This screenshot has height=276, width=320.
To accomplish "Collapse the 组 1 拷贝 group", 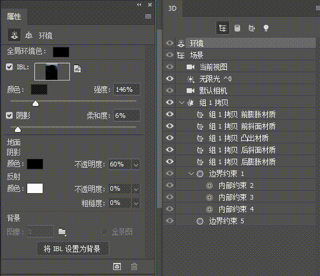I will point(181,102).
